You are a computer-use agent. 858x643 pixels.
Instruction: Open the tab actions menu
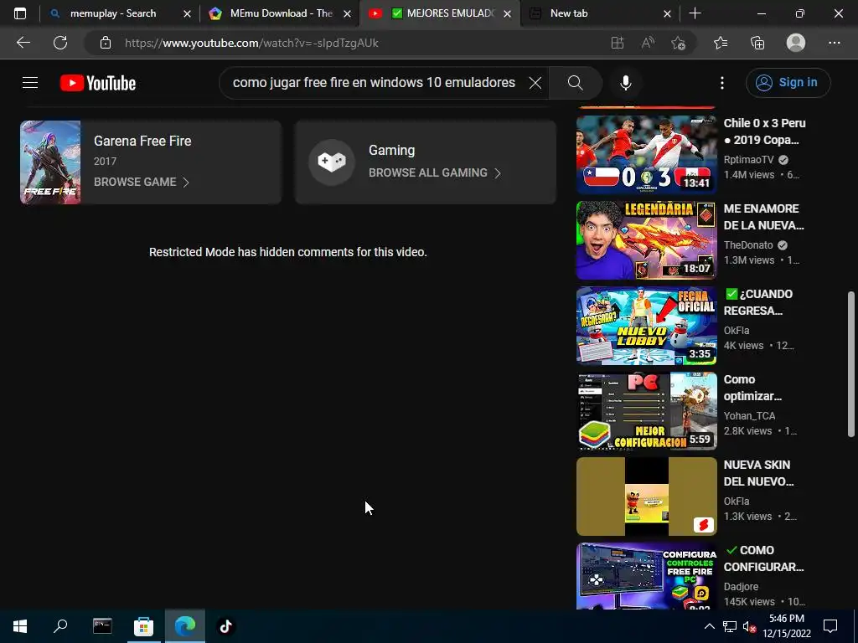[x=20, y=13]
